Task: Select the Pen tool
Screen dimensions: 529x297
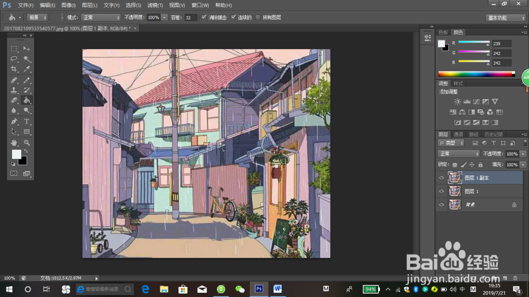Action: tap(14, 122)
